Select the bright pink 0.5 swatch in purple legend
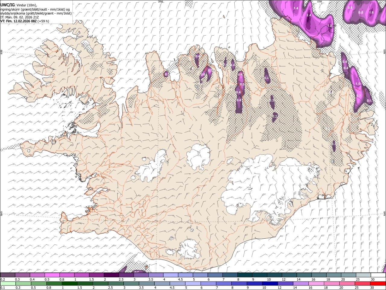This screenshot has width=386, height=290. point(52,275)
